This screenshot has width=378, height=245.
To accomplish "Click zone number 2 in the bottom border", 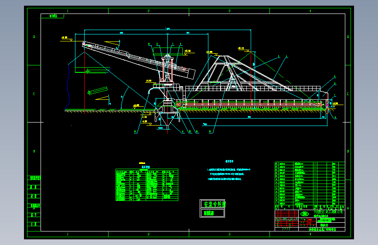I will [x=149, y=234].
